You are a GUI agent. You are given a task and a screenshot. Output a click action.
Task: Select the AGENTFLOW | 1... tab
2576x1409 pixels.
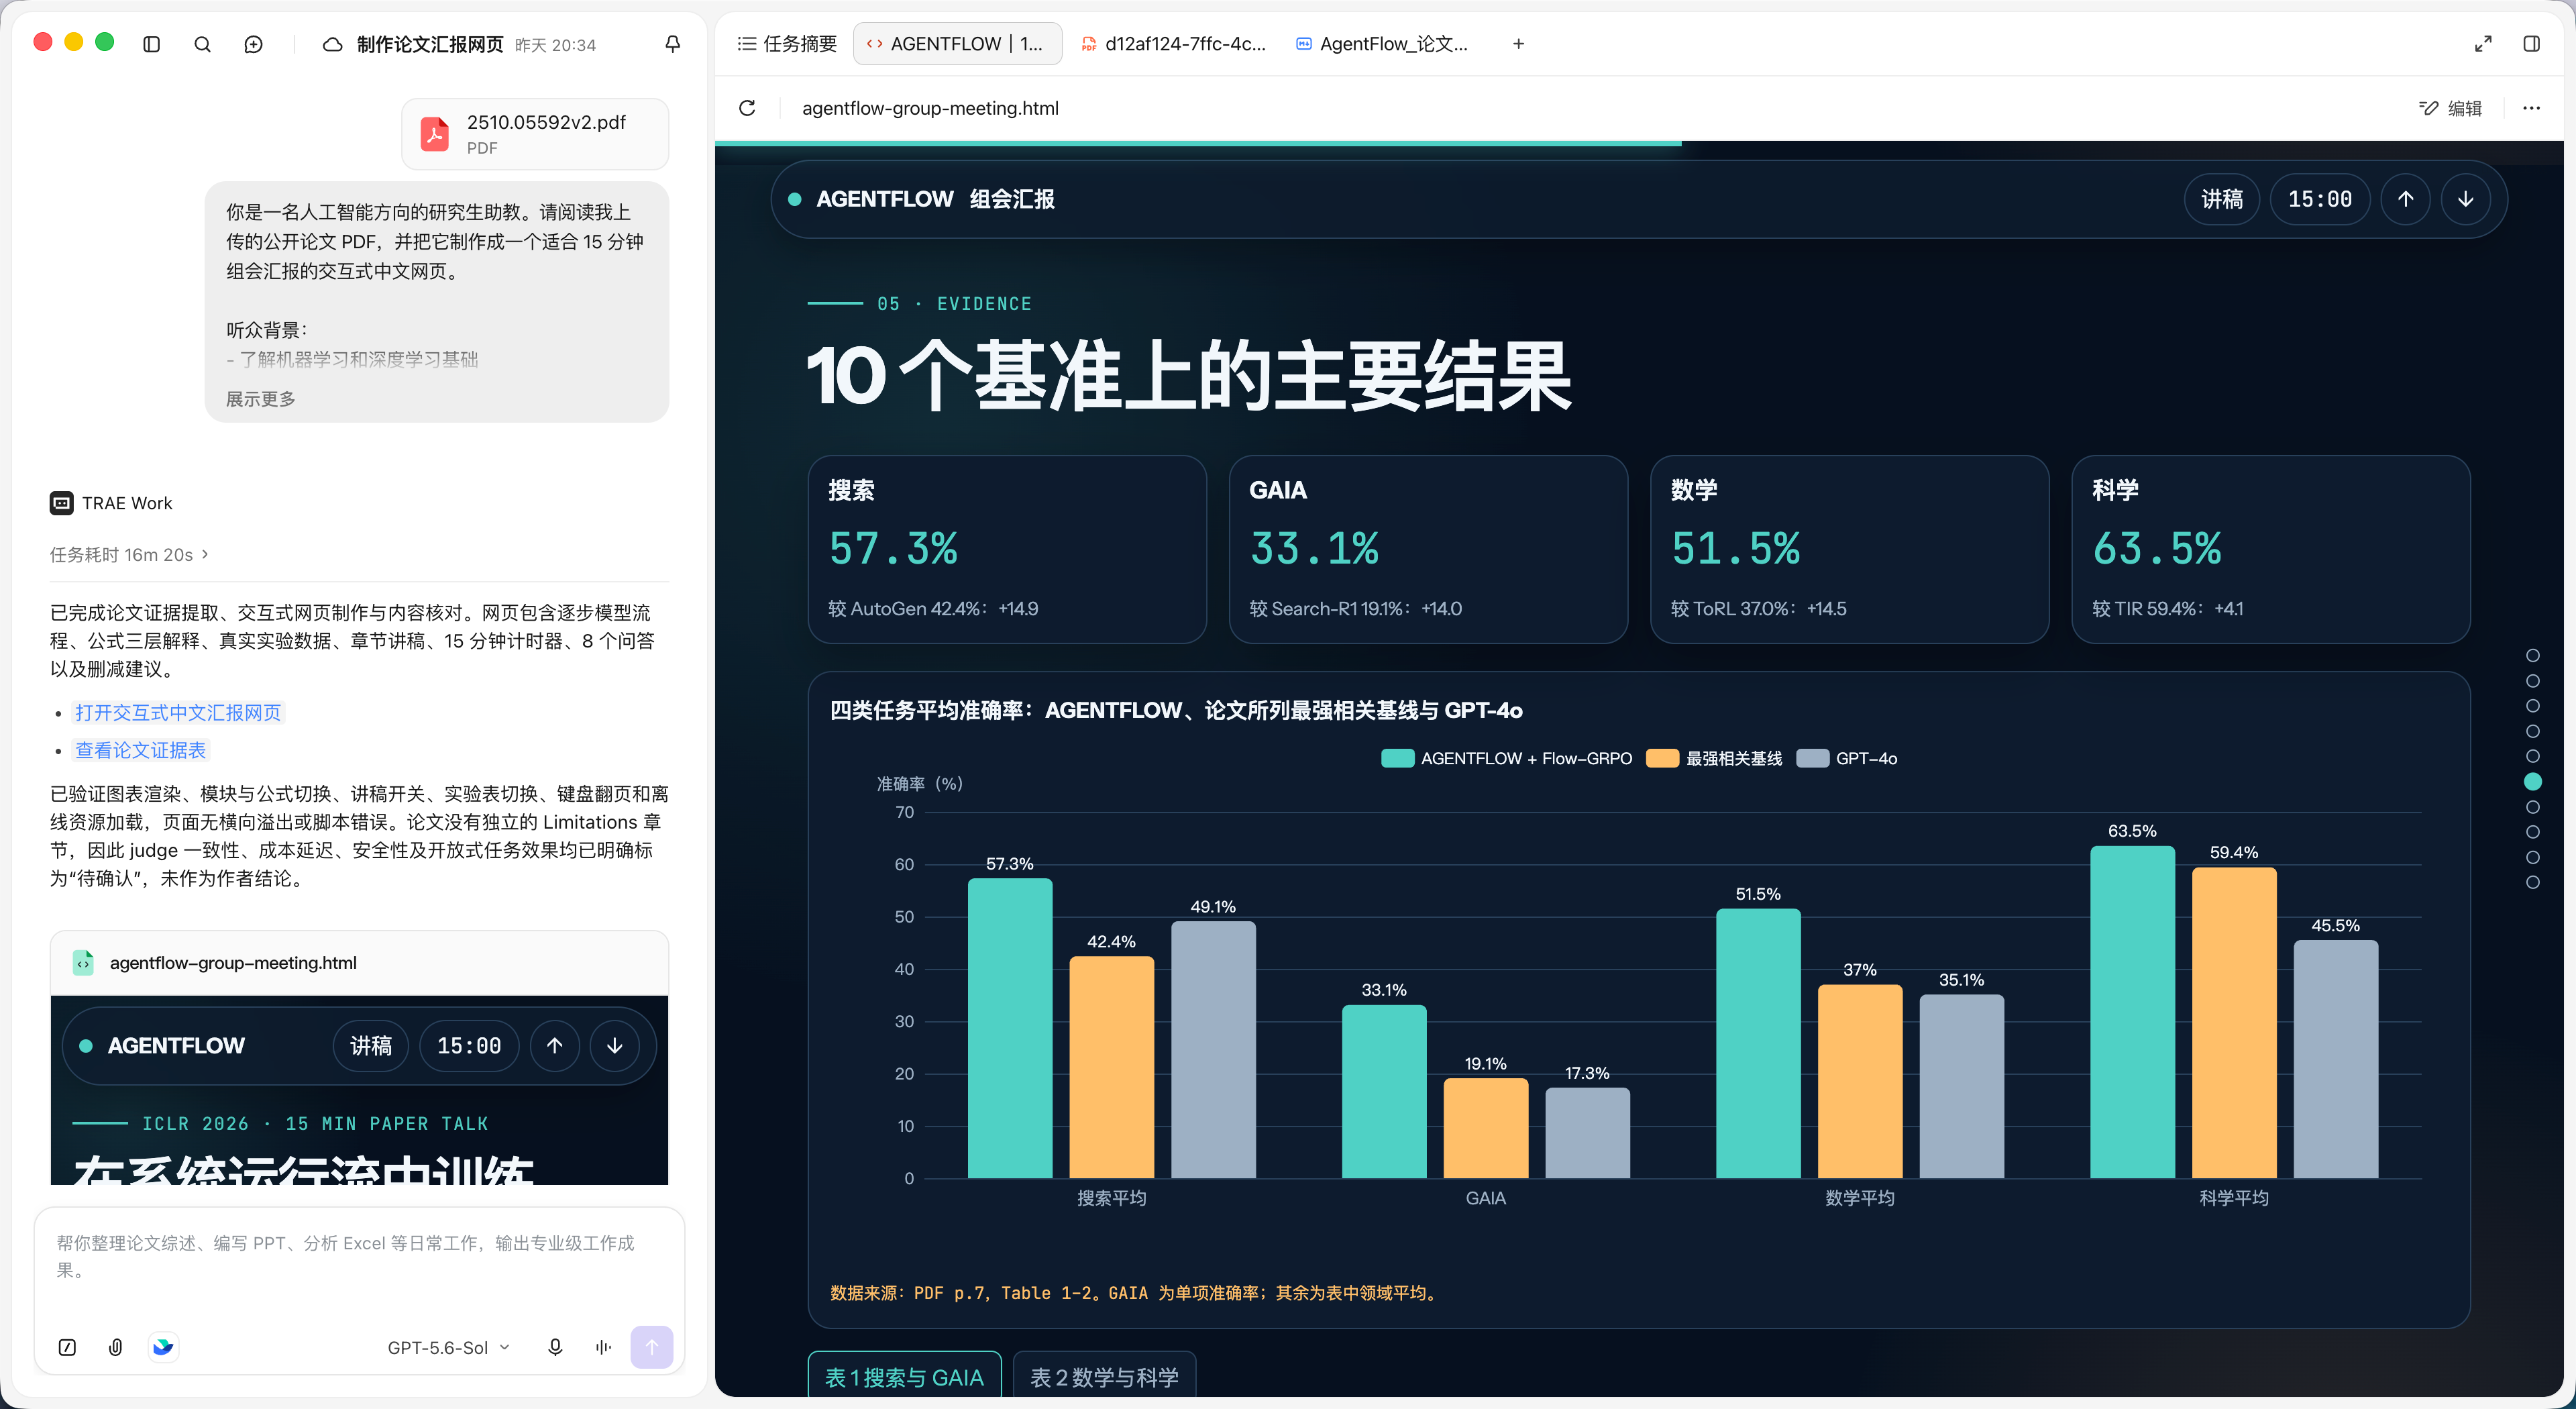pos(957,44)
